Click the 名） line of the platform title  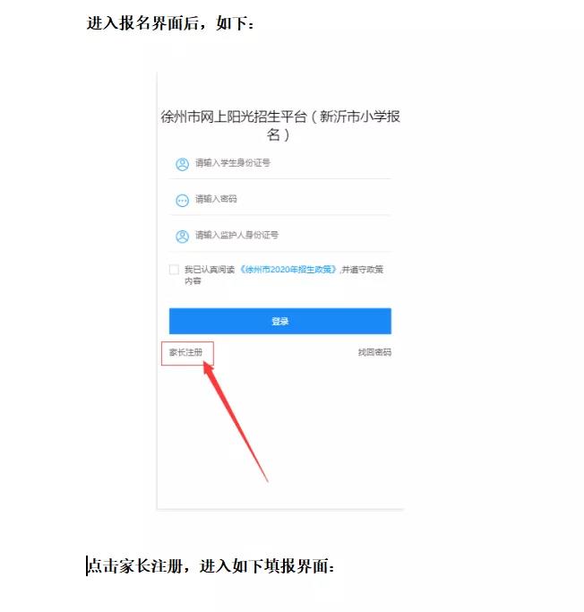click(x=279, y=135)
